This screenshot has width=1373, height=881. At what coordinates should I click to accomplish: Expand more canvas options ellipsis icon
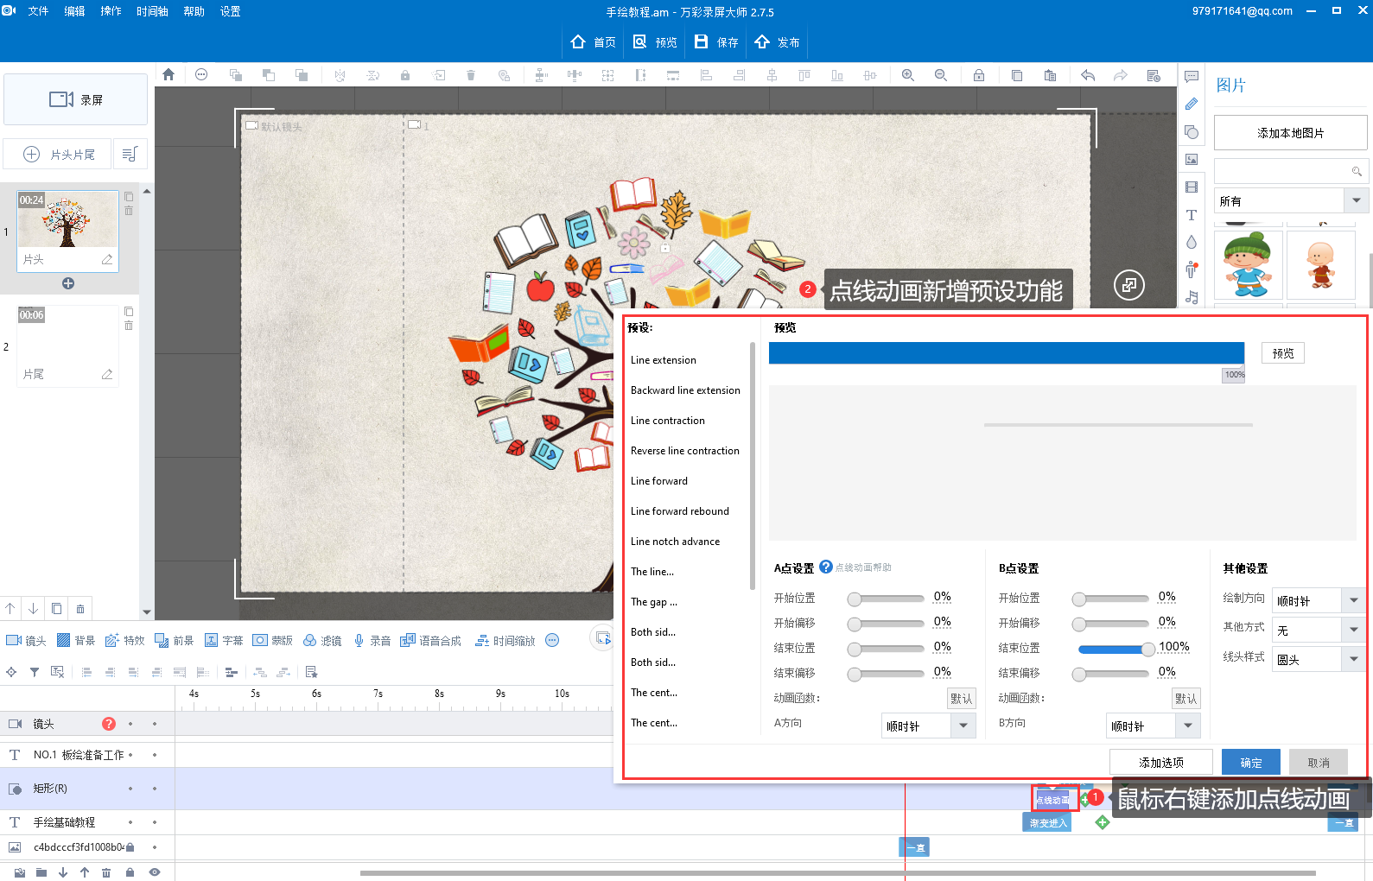coord(201,74)
